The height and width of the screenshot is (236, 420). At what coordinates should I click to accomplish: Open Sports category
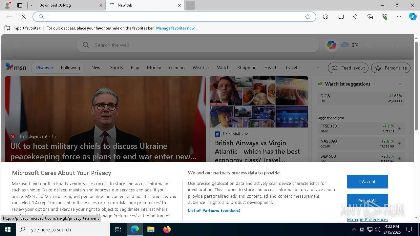[x=116, y=68]
